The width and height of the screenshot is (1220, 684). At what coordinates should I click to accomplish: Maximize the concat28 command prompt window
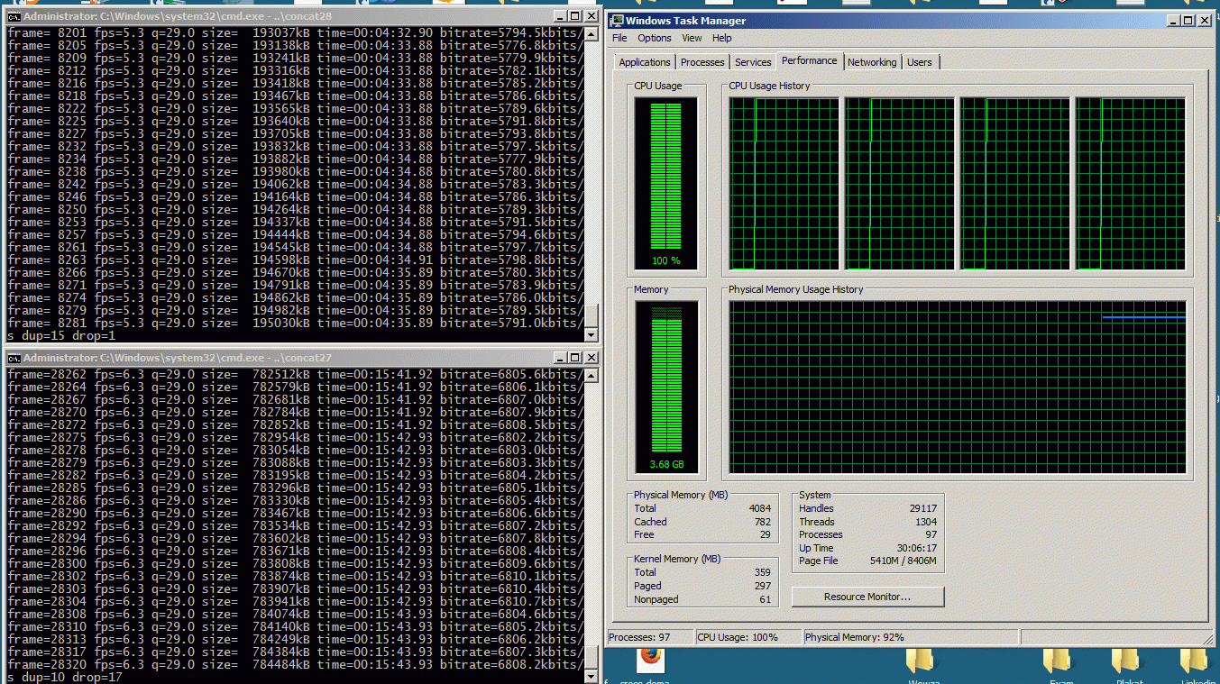pyautogui.click(x=575, y=16)
